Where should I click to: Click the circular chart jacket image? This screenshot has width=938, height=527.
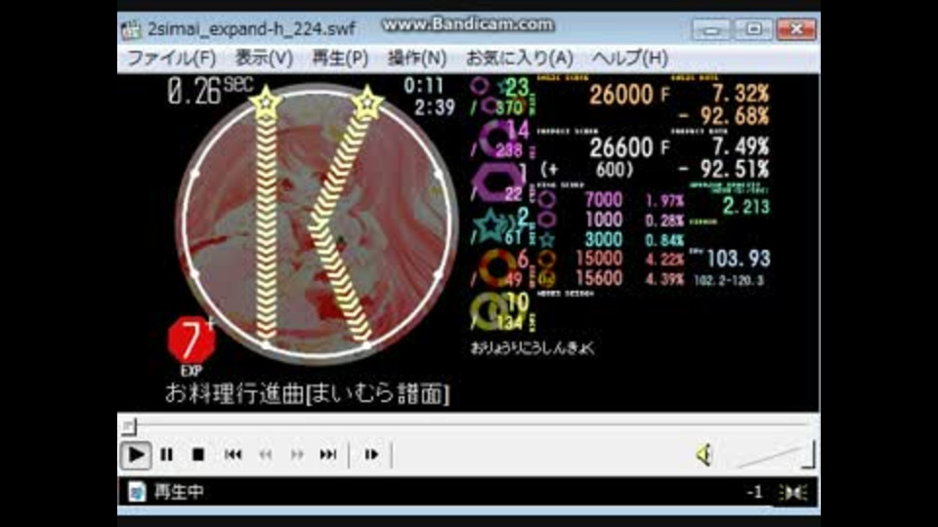click(317, 224)
